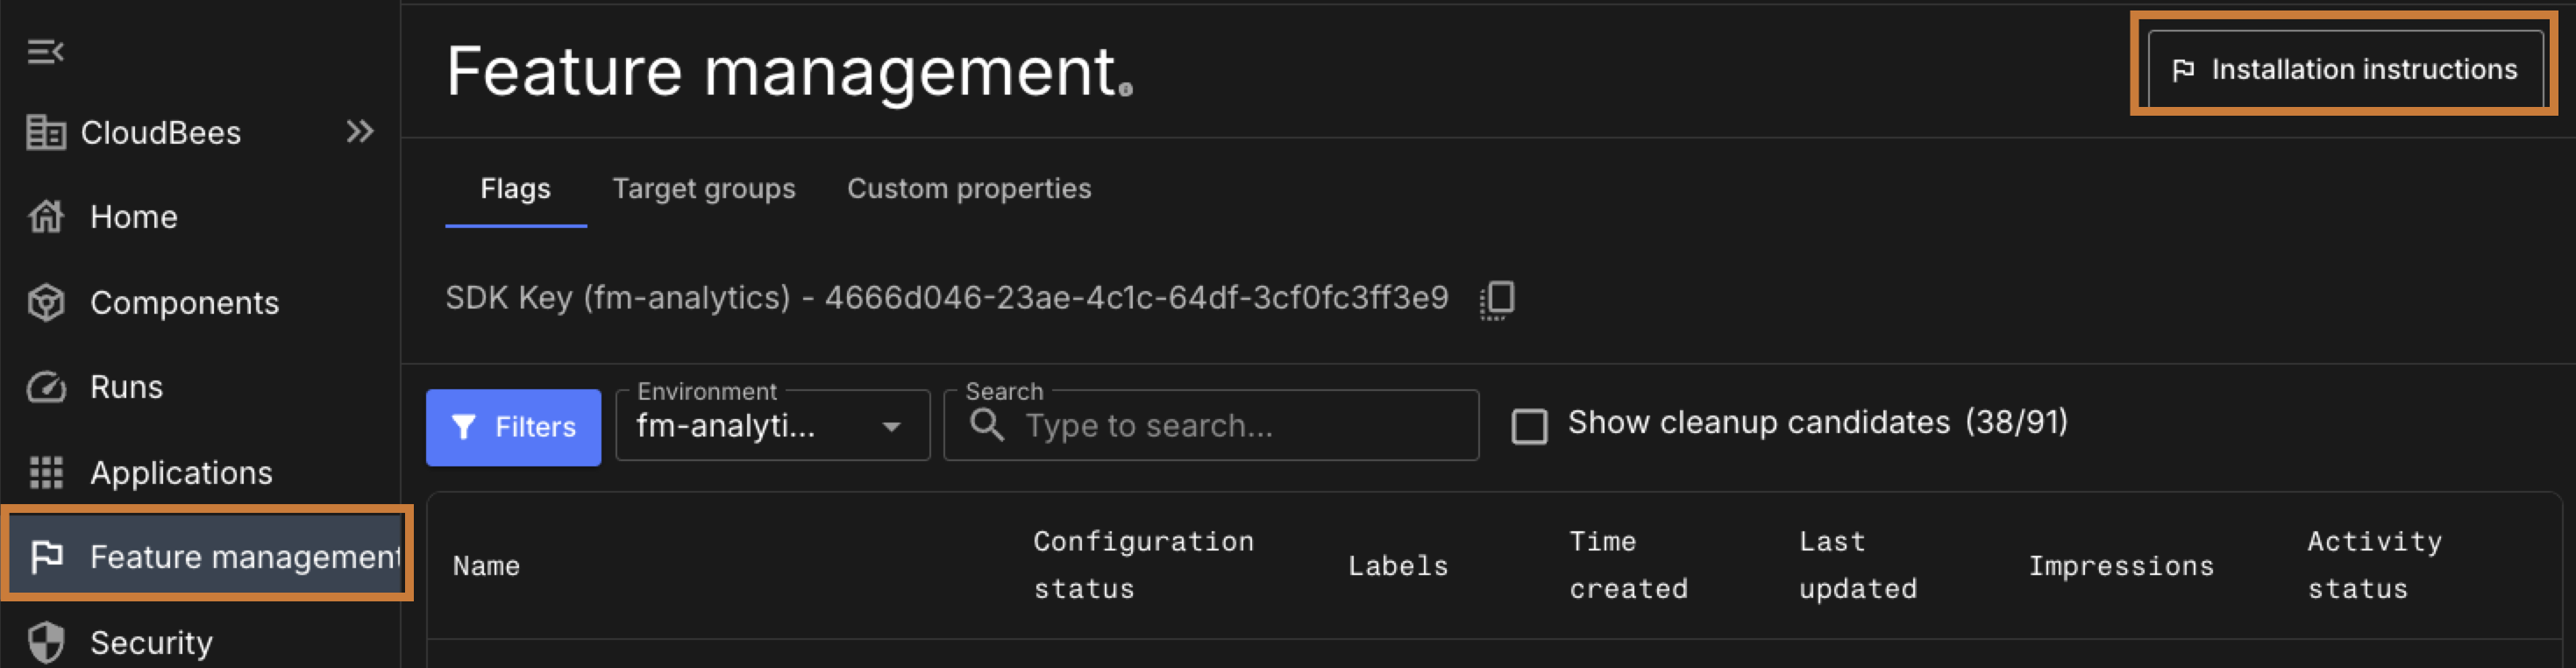Select Feature management in the sidebar
Screen dimensions: 2576x668
208,556
